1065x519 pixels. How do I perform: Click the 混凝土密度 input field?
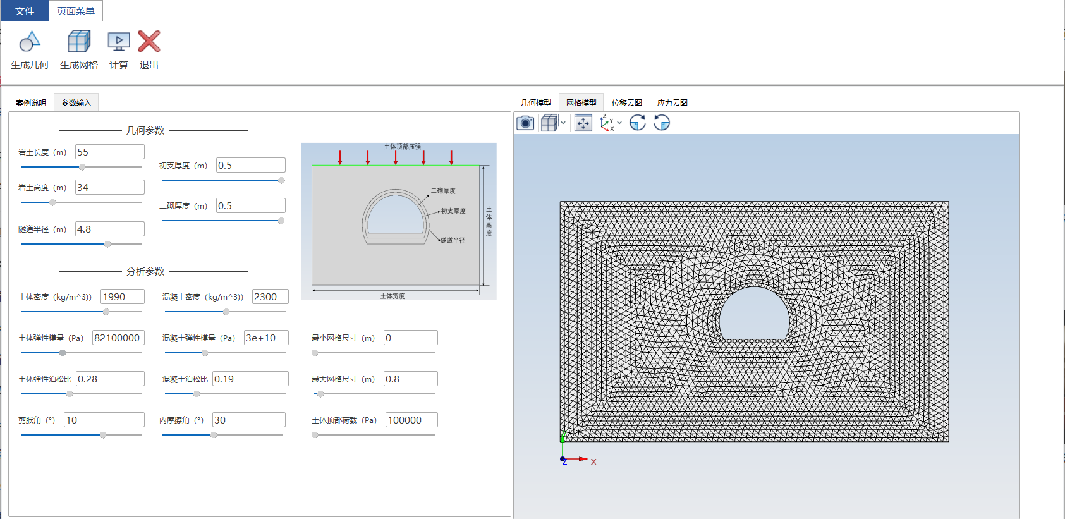[x=271, y=296]
